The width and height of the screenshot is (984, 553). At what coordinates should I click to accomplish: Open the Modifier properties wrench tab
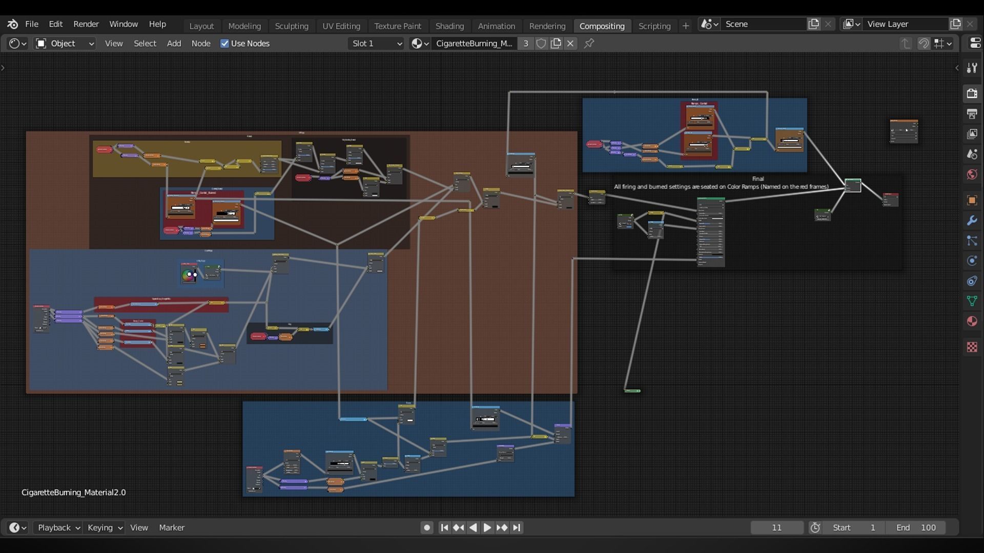tap(972, 221)
